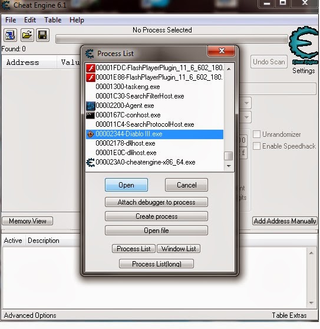Click the Address column header
320x329 pixels.
point(29,62)
